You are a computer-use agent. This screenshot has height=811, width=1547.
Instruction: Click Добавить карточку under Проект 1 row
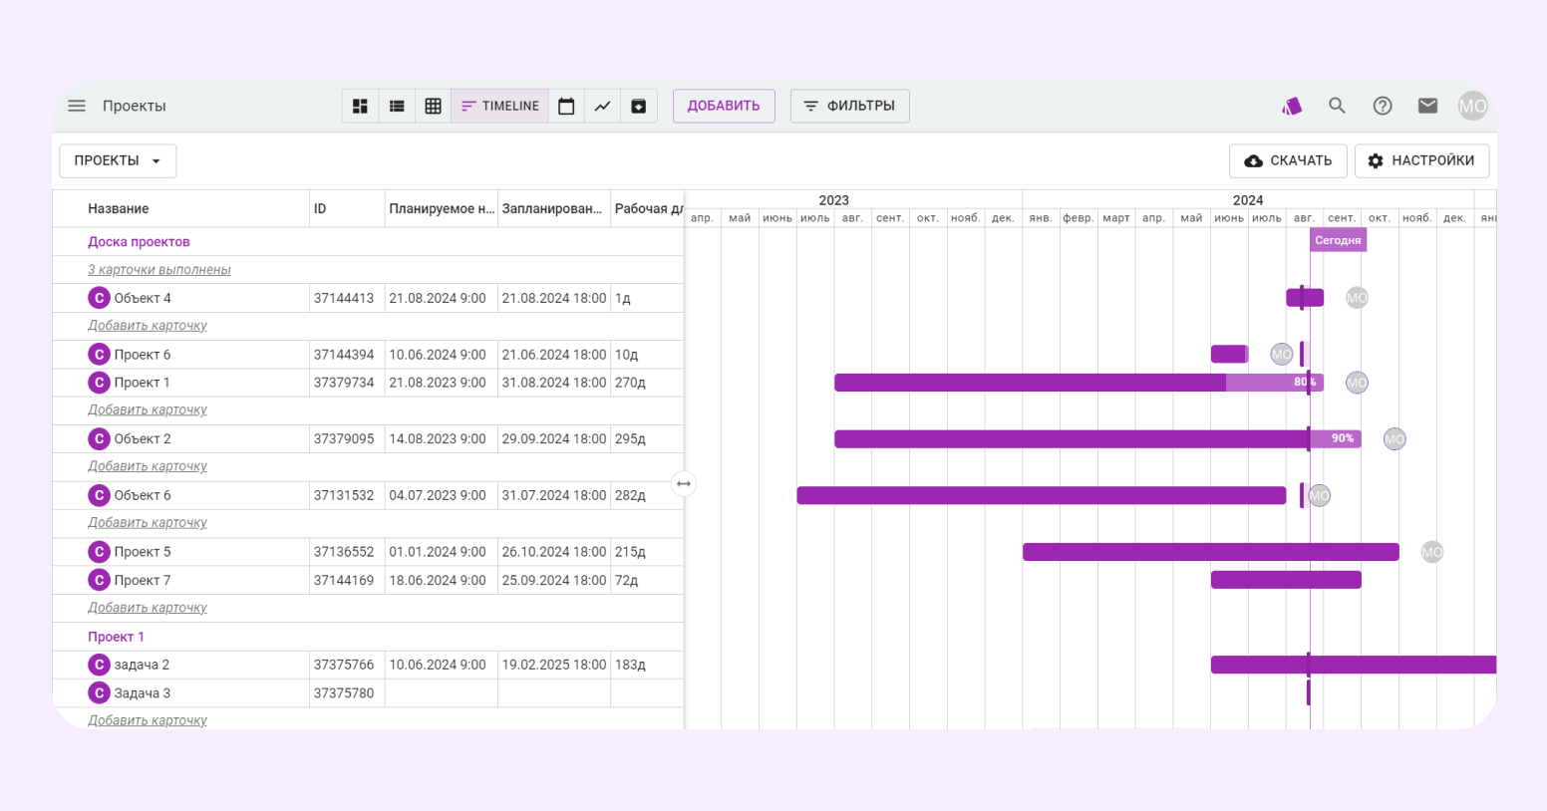coord(148,409)
